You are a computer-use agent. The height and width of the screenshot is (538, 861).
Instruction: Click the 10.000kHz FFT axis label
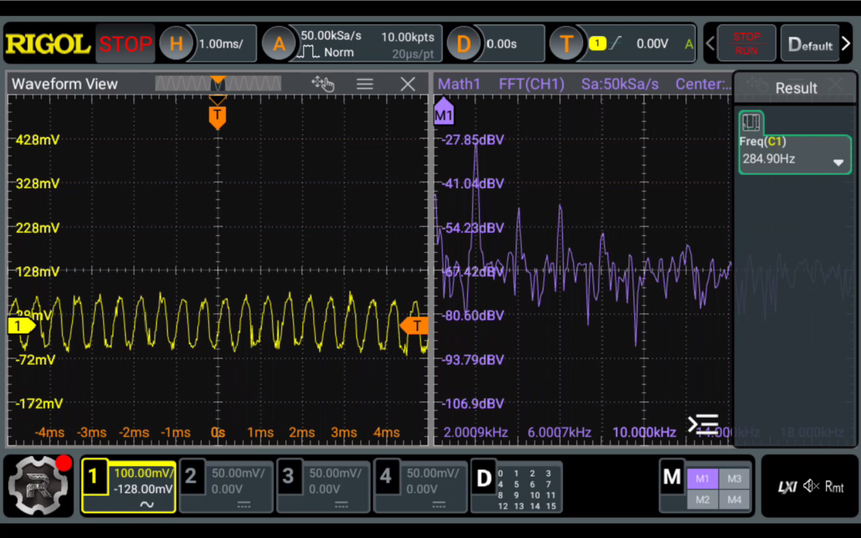point(644,432)
